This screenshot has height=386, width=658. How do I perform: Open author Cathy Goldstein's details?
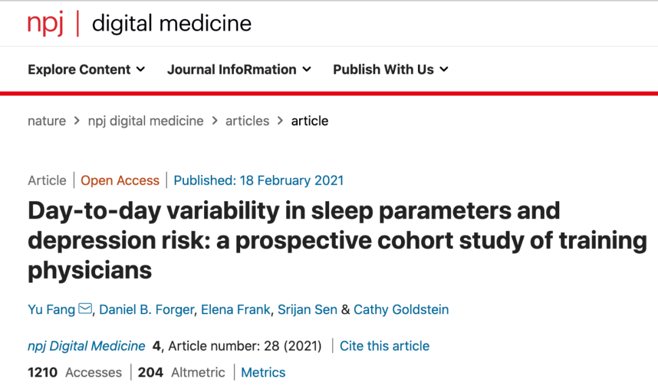coord(401,310)
